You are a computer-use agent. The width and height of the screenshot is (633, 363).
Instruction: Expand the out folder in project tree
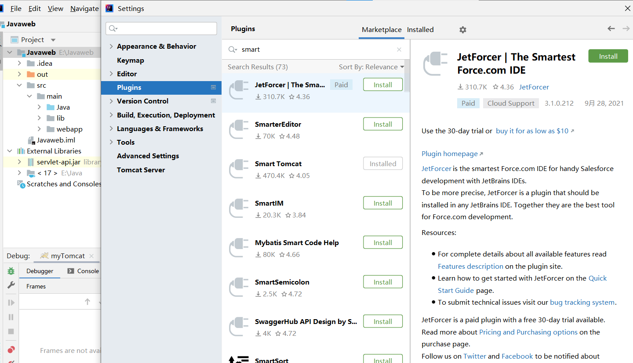tap(19, 75)
